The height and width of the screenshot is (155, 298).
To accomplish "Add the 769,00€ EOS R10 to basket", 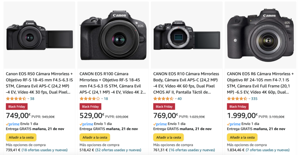I will [168, 137].
